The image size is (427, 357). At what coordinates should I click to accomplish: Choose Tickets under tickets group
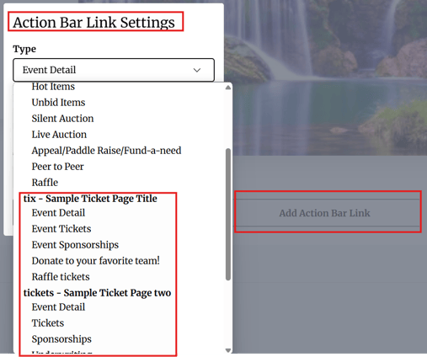click(48, 323)
